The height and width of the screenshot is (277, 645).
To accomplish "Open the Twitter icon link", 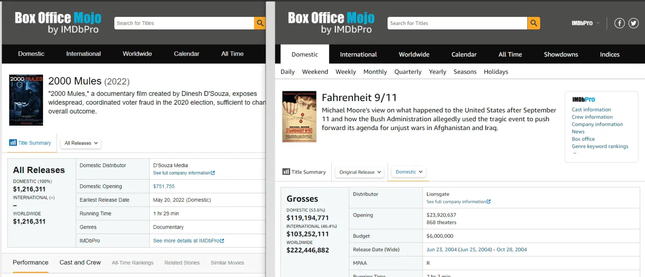I will [x=634, y=23].
